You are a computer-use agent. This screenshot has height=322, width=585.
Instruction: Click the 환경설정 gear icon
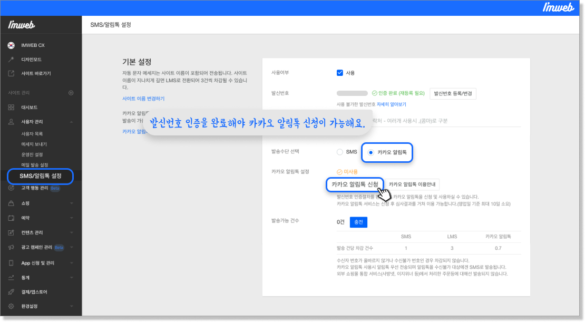click(11, 306)
